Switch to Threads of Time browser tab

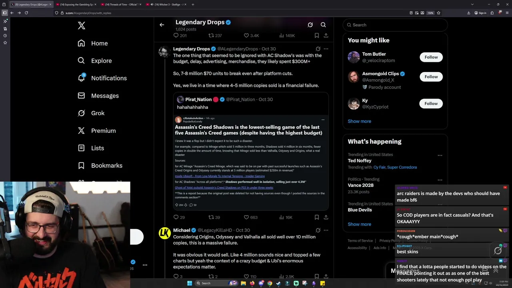tap(121, 4)
